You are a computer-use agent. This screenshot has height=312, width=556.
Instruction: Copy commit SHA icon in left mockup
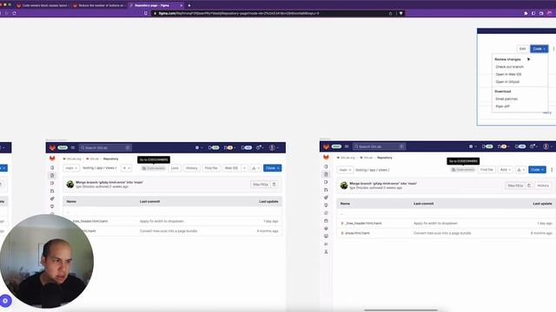click(x=275, y=185)
